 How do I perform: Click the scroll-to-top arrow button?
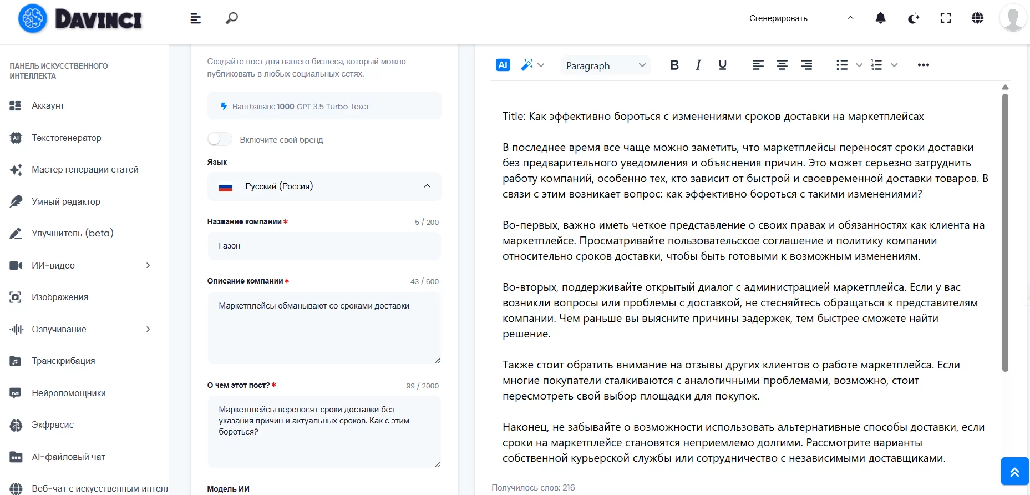[x=1014, y=472]
